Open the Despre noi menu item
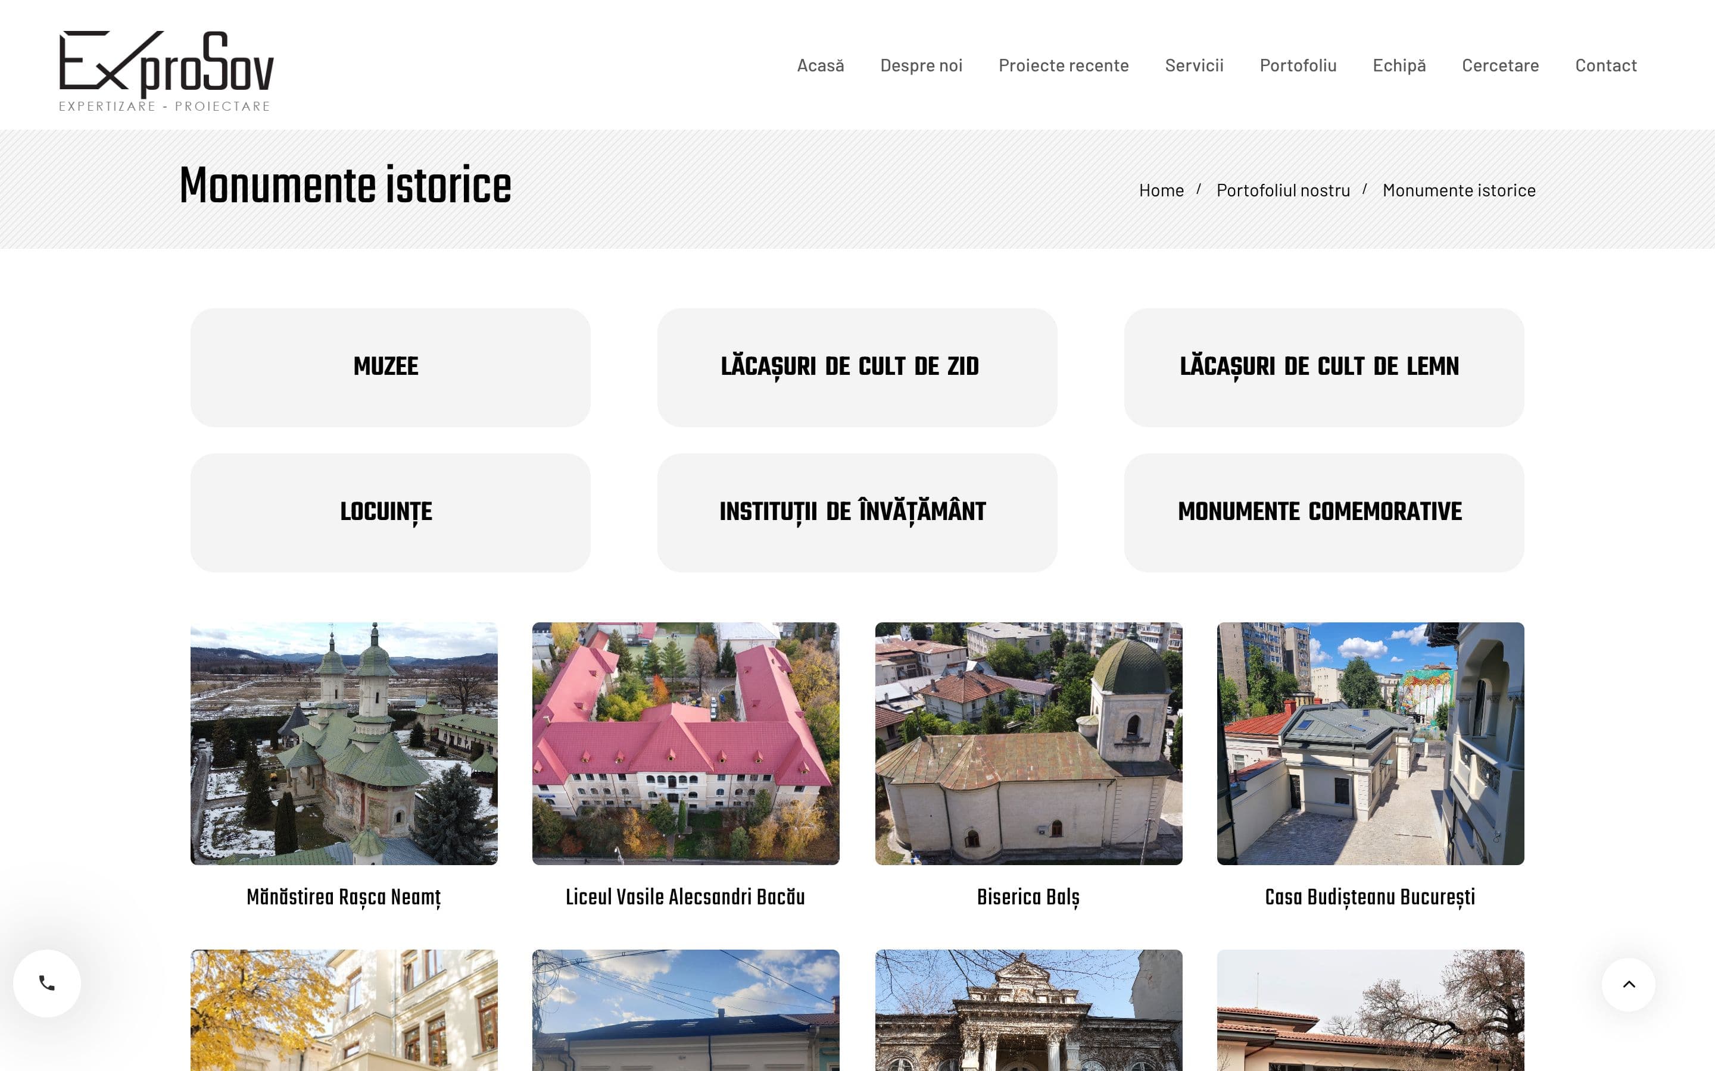This screenshot has height=1071, width=1715. 921,65
